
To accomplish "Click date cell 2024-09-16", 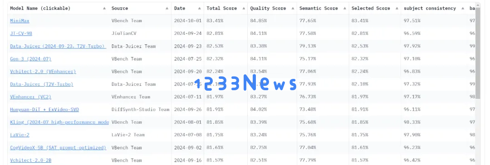I will [x=188, y=160].
